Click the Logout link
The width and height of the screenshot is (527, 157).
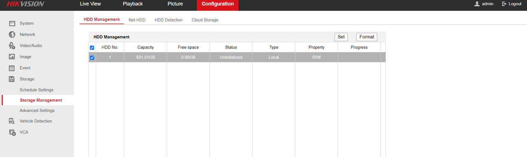tap(515, 4)
